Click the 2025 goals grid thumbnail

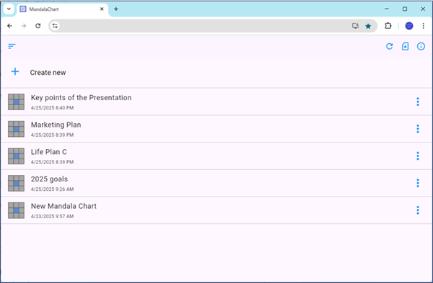pos(16,183)
